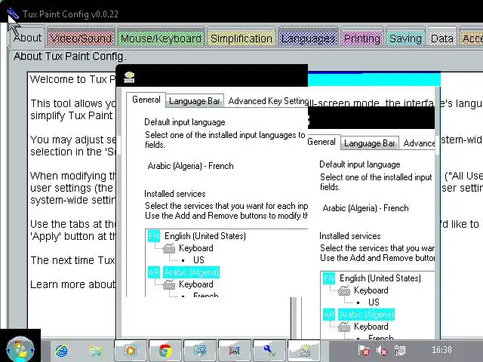Screen dimensions: 483x362
Task: Select English (United States) in front dialog tree
Action: click(x=205, y=236)
